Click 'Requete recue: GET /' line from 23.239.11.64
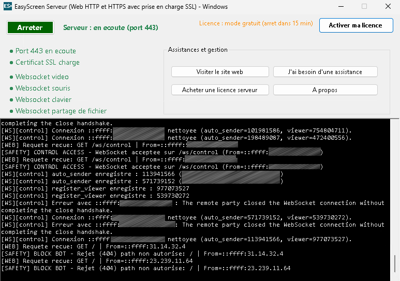The height and width of the screenshot is (281, 400). tap(97, 261)
